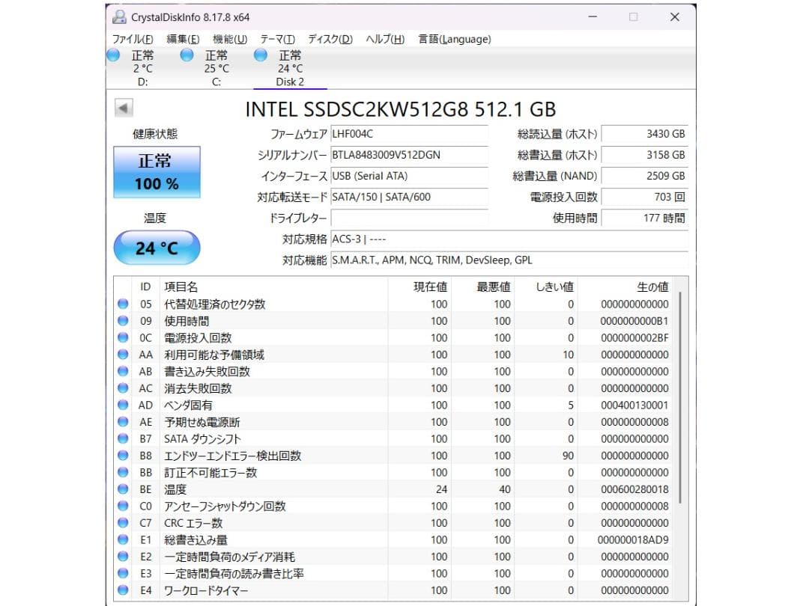Click the status dot beside C7 CRC エラー数

(x=122, y=522)
